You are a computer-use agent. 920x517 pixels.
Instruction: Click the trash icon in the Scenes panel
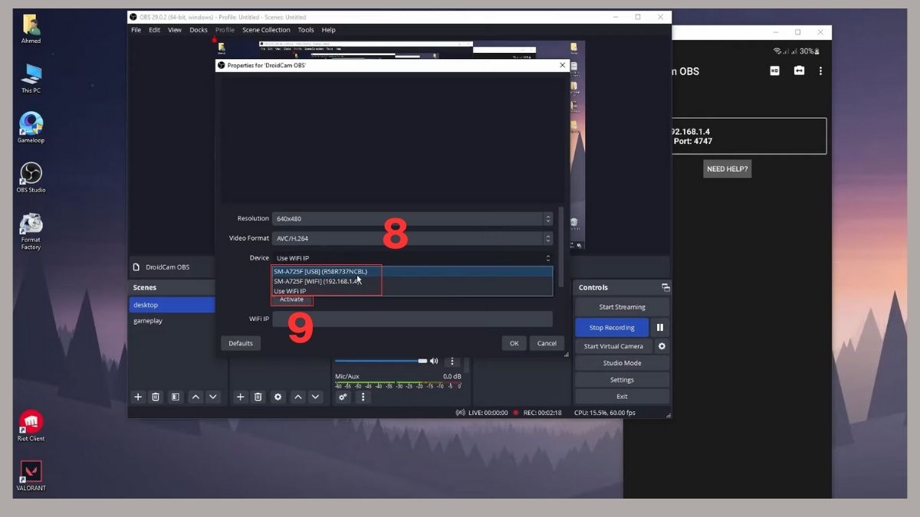[x=156, y=397]
